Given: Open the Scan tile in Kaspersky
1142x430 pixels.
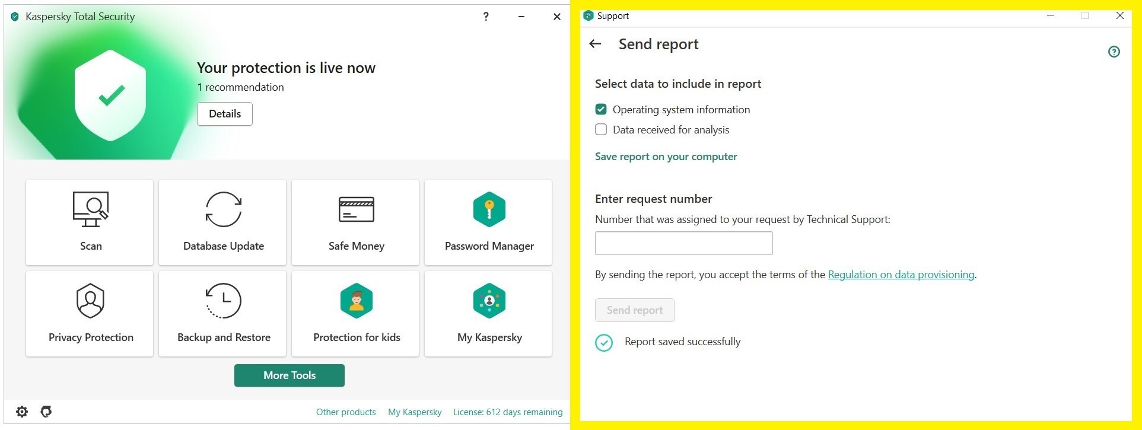Looking at the screenshot, I should point(90,222).
